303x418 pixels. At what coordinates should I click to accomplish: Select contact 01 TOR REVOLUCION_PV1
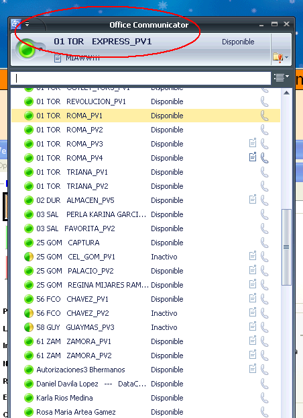(x=145, y=101)
